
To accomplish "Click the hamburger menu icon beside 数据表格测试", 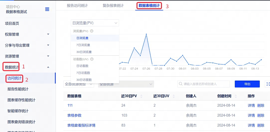I will [47, 9].
